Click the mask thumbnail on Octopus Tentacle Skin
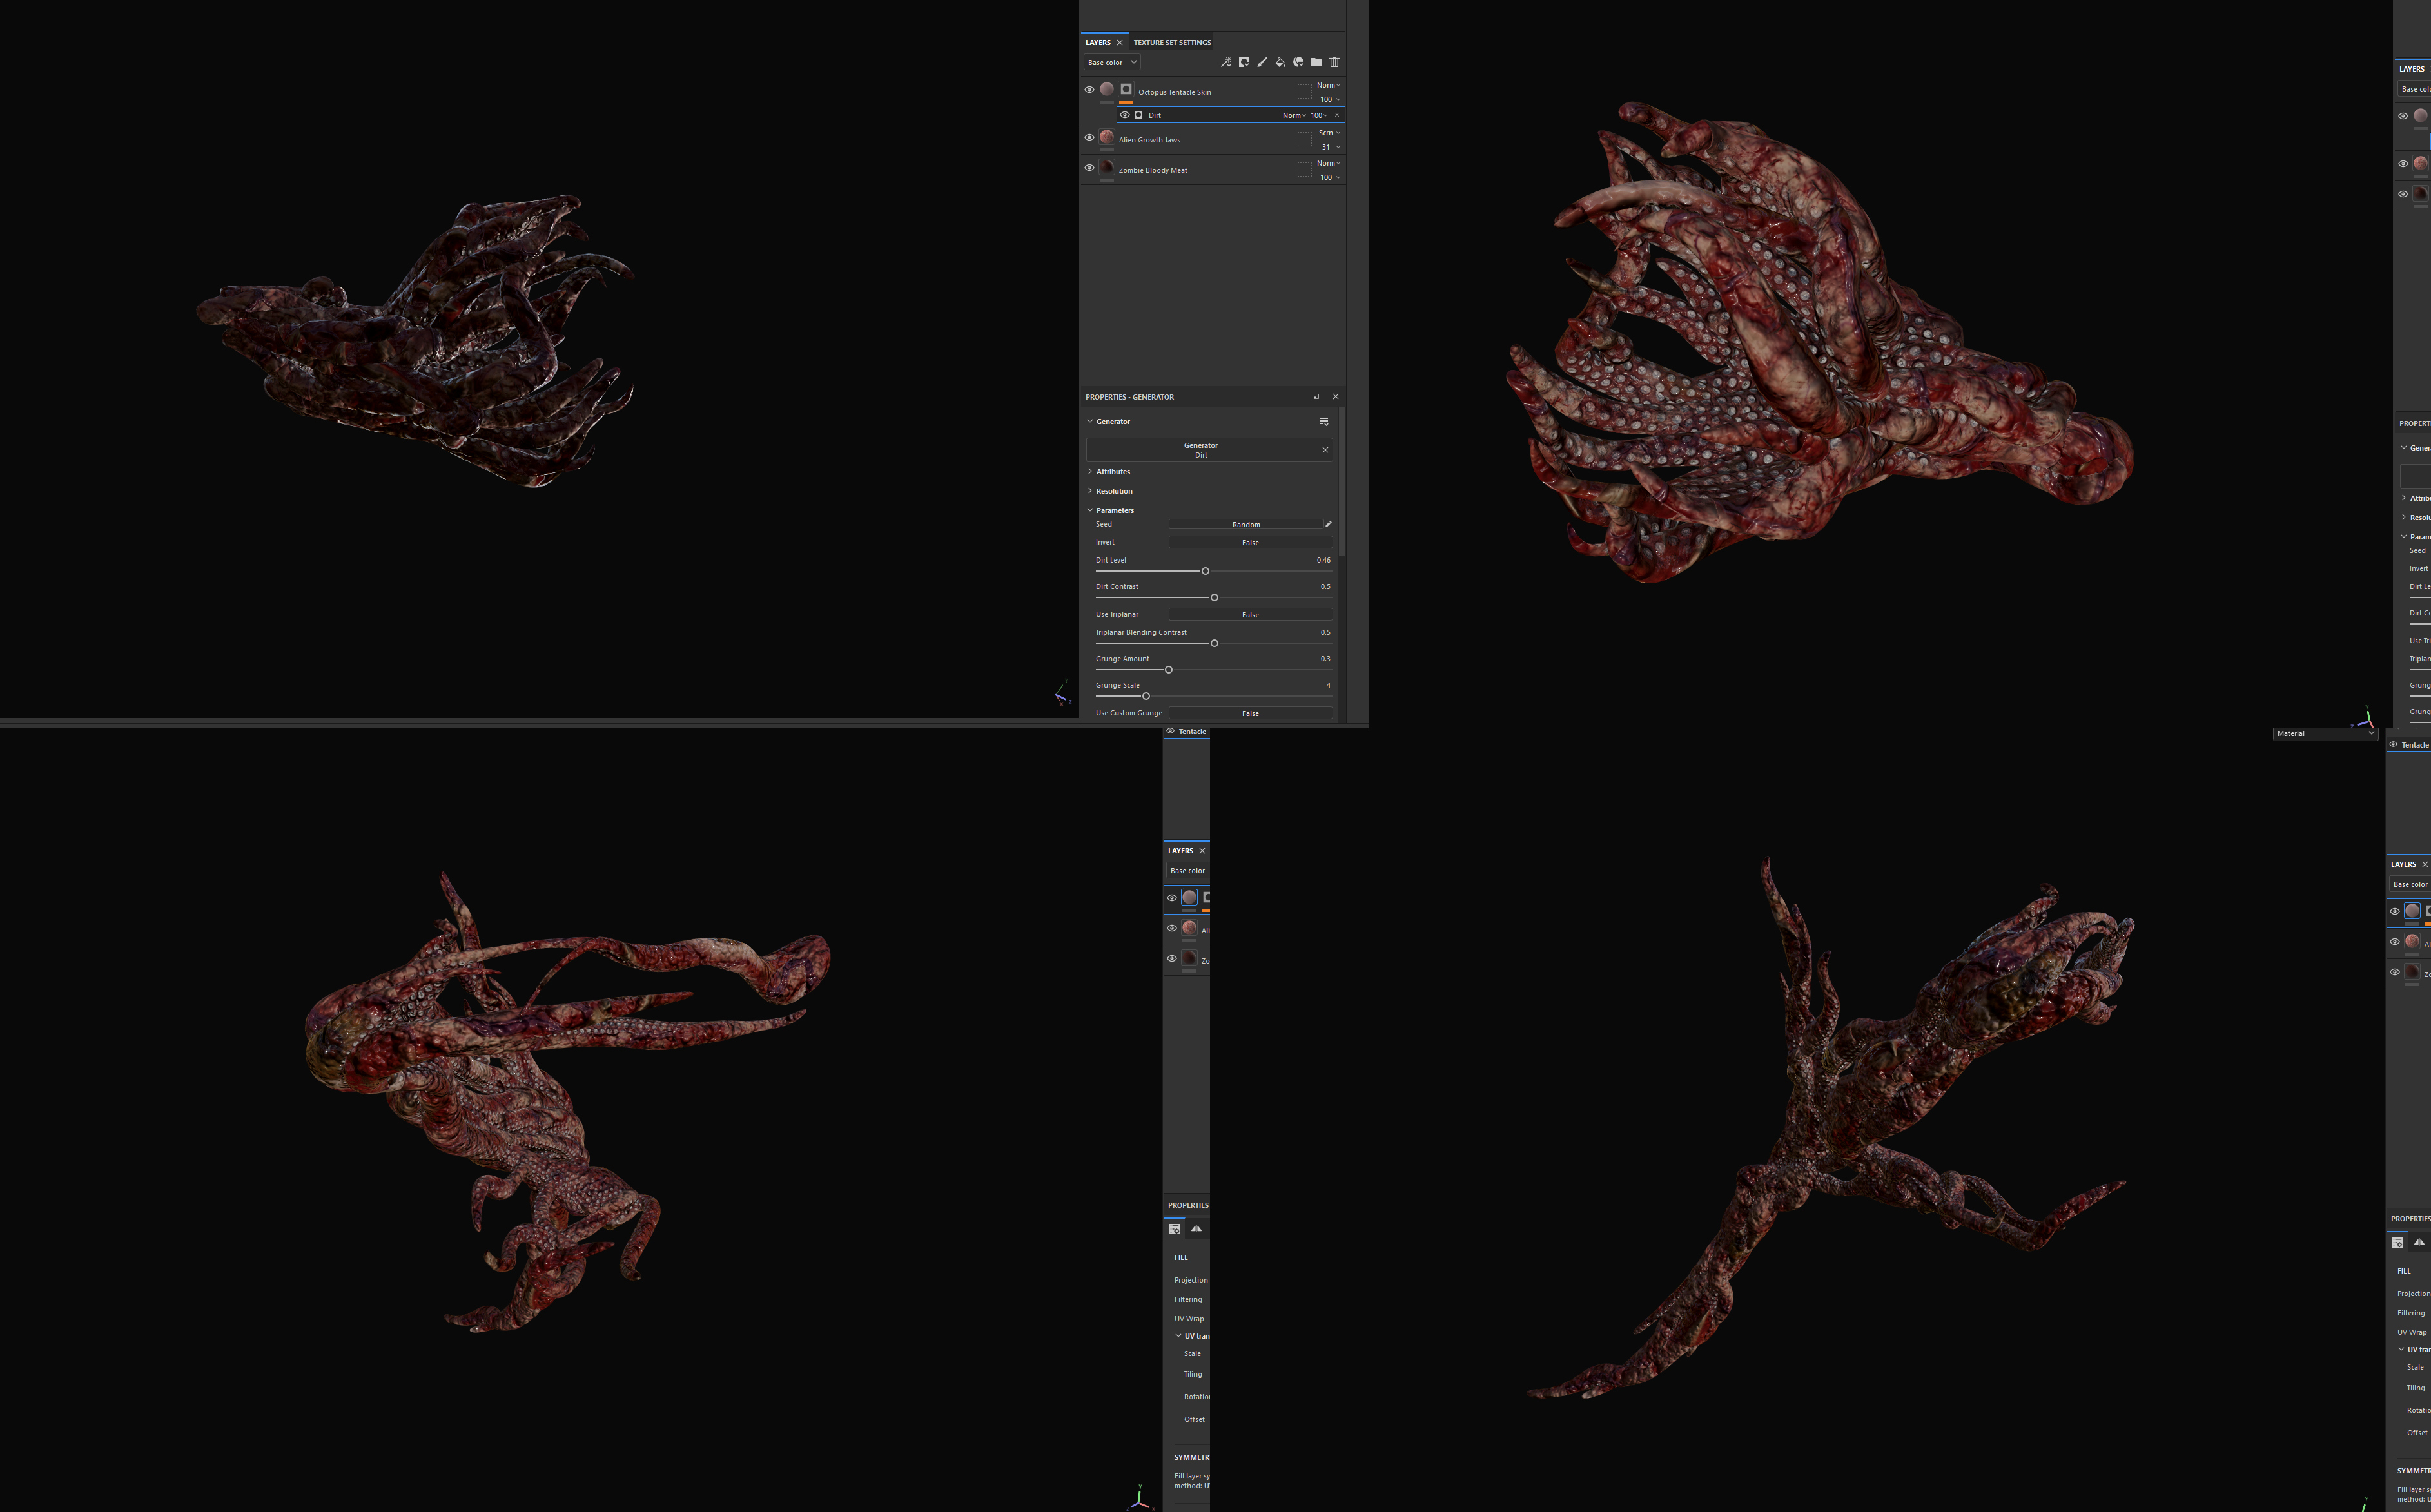This screenshot has height=1512, width=2431. pyautogui.click(x=1126, y=90)
